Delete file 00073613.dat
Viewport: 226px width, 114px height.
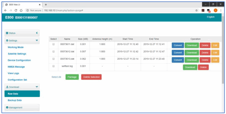(205, 60)
